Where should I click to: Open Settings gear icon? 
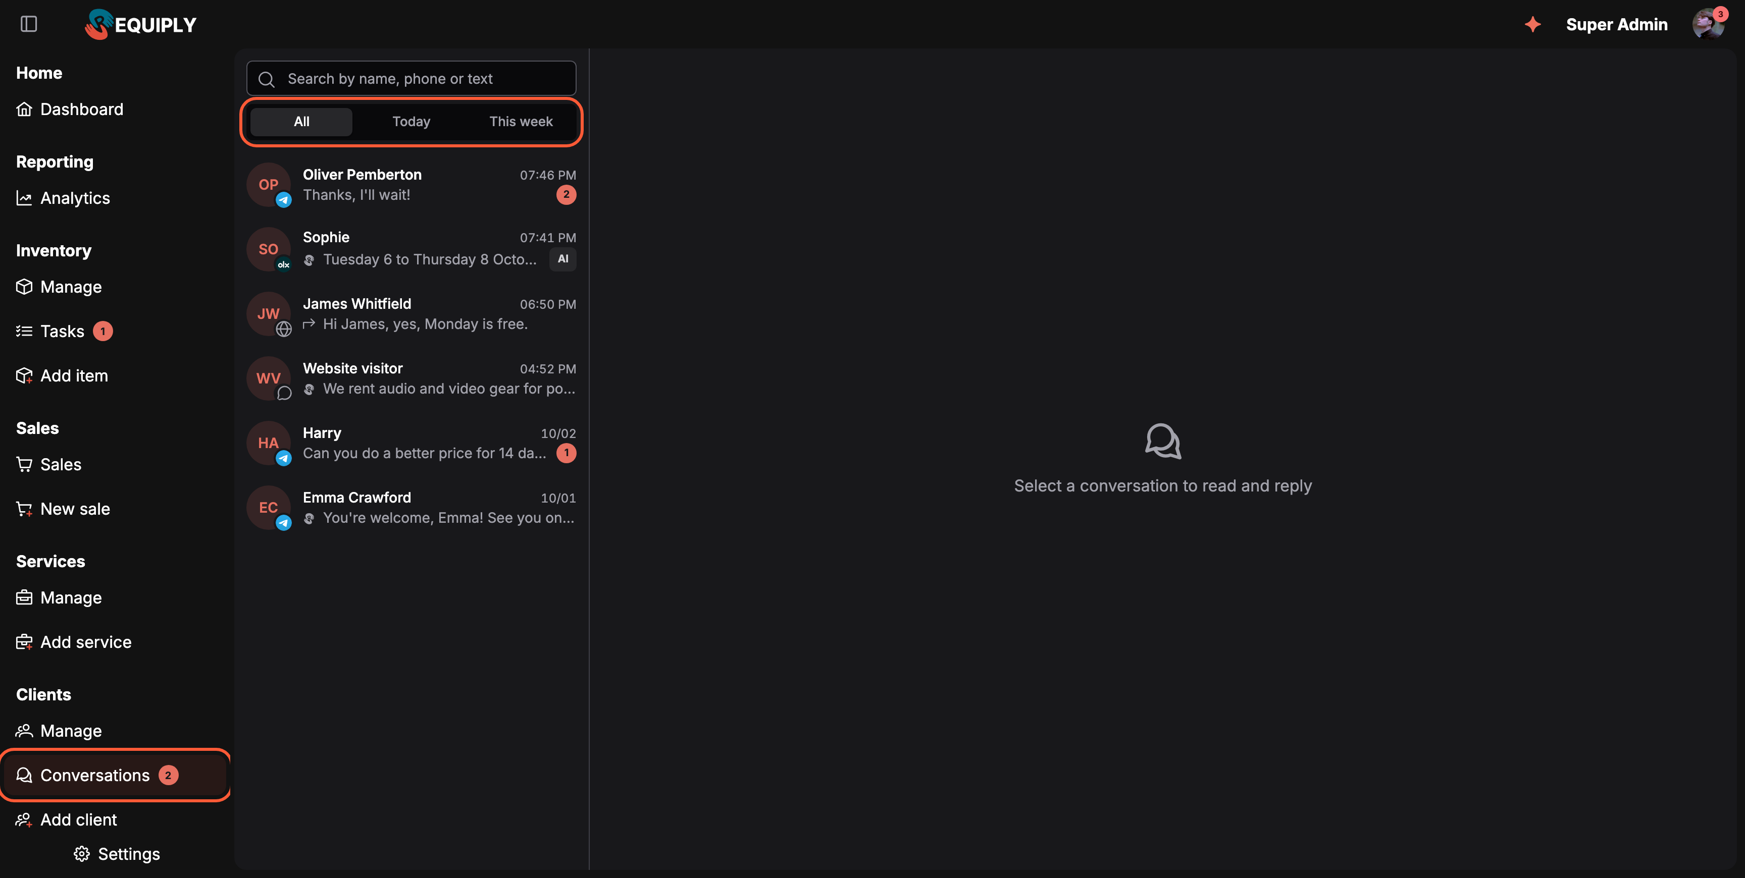[x=82, y=854]
